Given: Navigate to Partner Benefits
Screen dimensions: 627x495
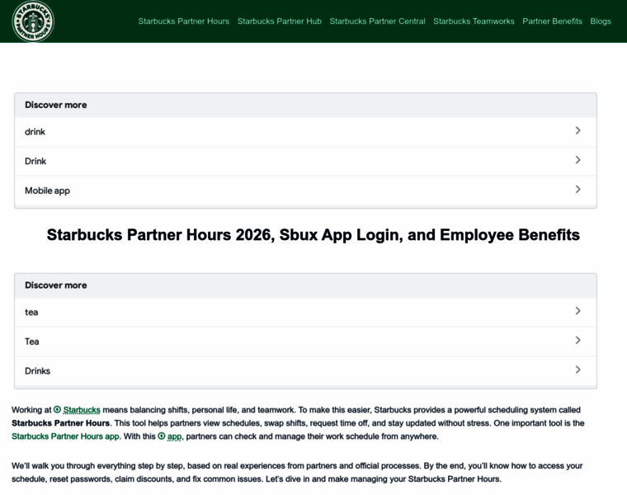Looking at the screenshot, I should click(x=552, y=21).
